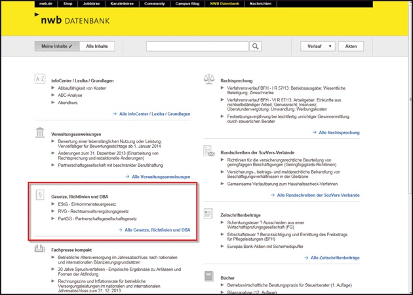Click the magnifier search button
This screenshot has width=413, height=295.
255,46
